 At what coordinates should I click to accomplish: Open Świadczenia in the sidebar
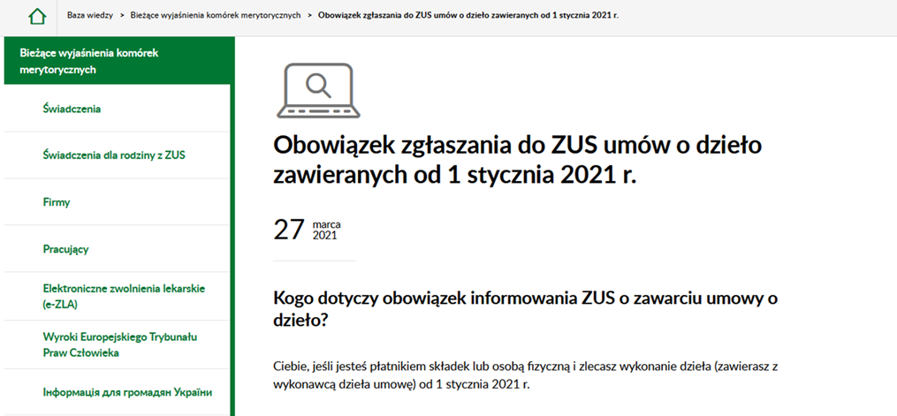(x=72, y=110)
